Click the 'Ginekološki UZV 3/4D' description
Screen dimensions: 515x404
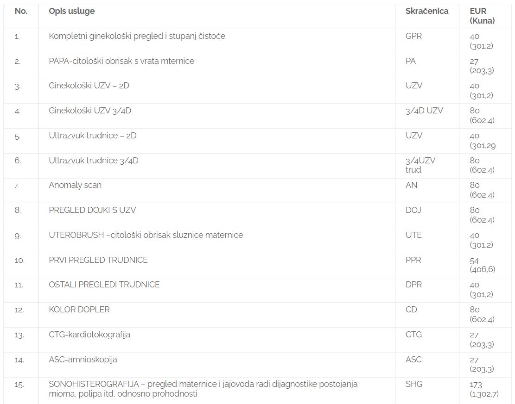point(89,111)
